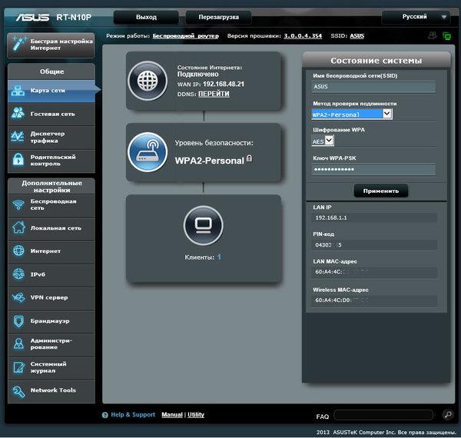Click the Help & Support question icon
Screen dimensions: 461x438
click(105, 415)
